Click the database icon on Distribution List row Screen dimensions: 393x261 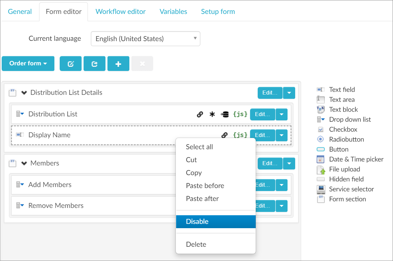coord(225,114)
